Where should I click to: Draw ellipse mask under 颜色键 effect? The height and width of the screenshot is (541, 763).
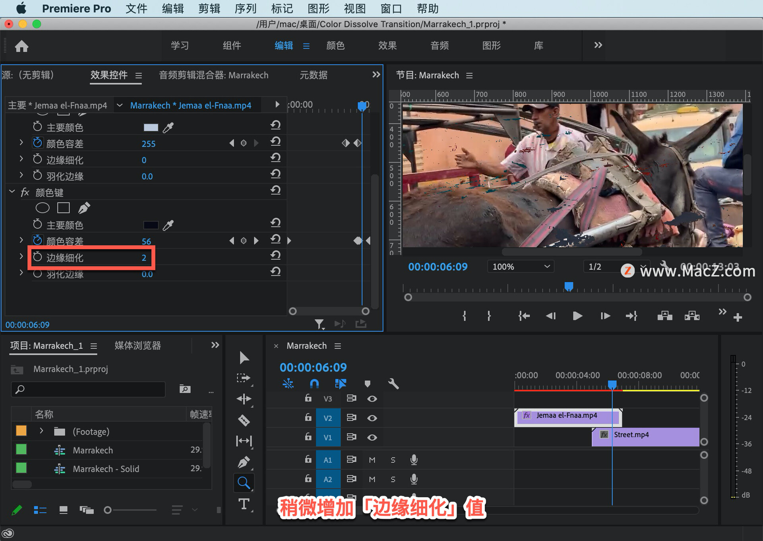[43, 208]
